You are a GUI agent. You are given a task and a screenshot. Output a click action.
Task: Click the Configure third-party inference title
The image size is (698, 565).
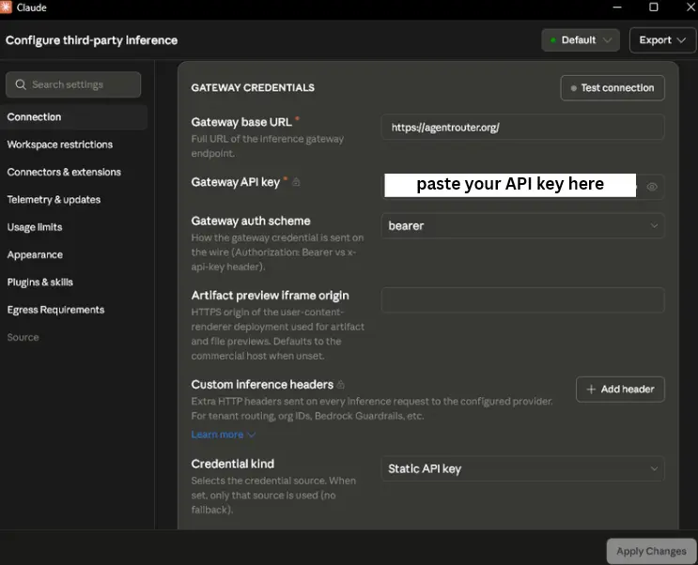click(92, 40)
